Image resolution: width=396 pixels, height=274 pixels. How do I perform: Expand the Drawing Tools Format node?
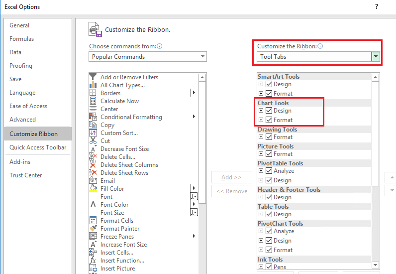[x=261, y=137]
